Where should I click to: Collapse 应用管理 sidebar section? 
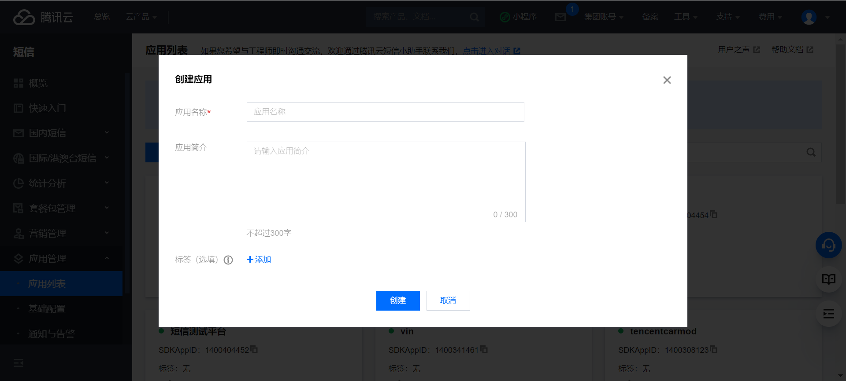point(62,258)
